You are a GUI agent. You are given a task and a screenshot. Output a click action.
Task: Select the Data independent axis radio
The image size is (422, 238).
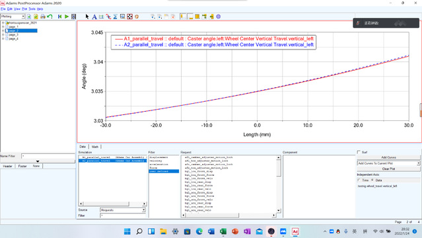pyautogui.click(x=372, y=180)
